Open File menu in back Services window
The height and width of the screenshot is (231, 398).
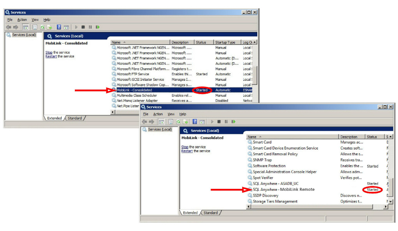pos(10,20)
